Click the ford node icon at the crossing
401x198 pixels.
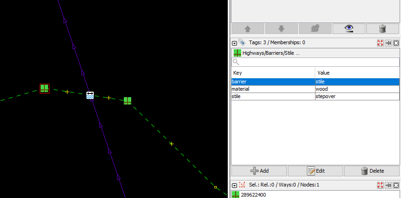90,95
